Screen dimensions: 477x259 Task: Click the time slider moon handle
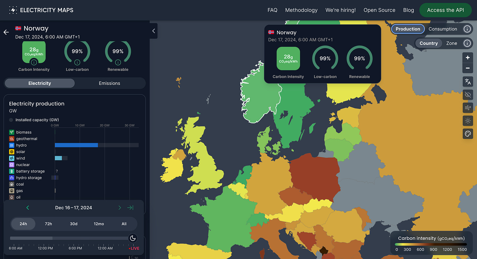(x=133, y=238)
